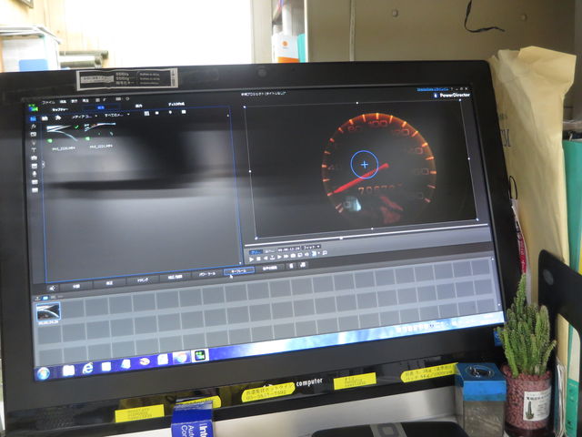Click the preview timecode field

pyautogui.click(x=289, y=249)
